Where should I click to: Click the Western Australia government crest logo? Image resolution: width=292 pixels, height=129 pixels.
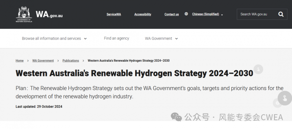pyautogui.click(x=24, y=14)
